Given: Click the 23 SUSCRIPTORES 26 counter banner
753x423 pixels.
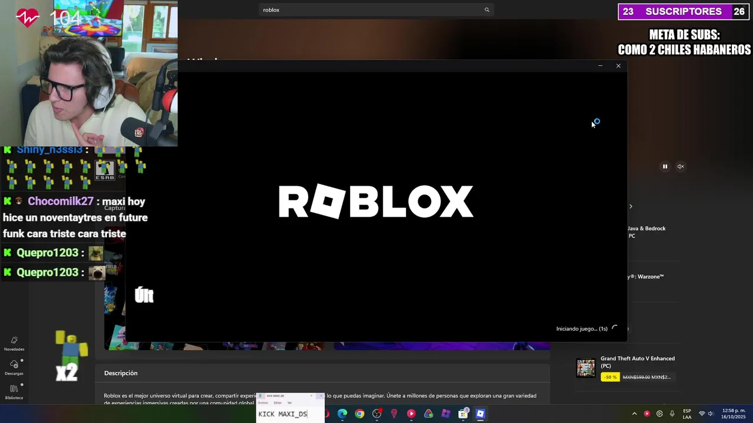Looking at the screenshot, I should coord(684,12).
